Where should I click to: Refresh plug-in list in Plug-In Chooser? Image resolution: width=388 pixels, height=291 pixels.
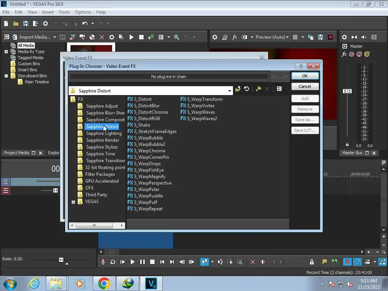coord(246,89)
